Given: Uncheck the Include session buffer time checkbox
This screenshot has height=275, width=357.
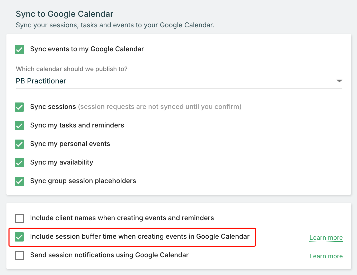Looking at the screenshot, I should click(19, 237).
